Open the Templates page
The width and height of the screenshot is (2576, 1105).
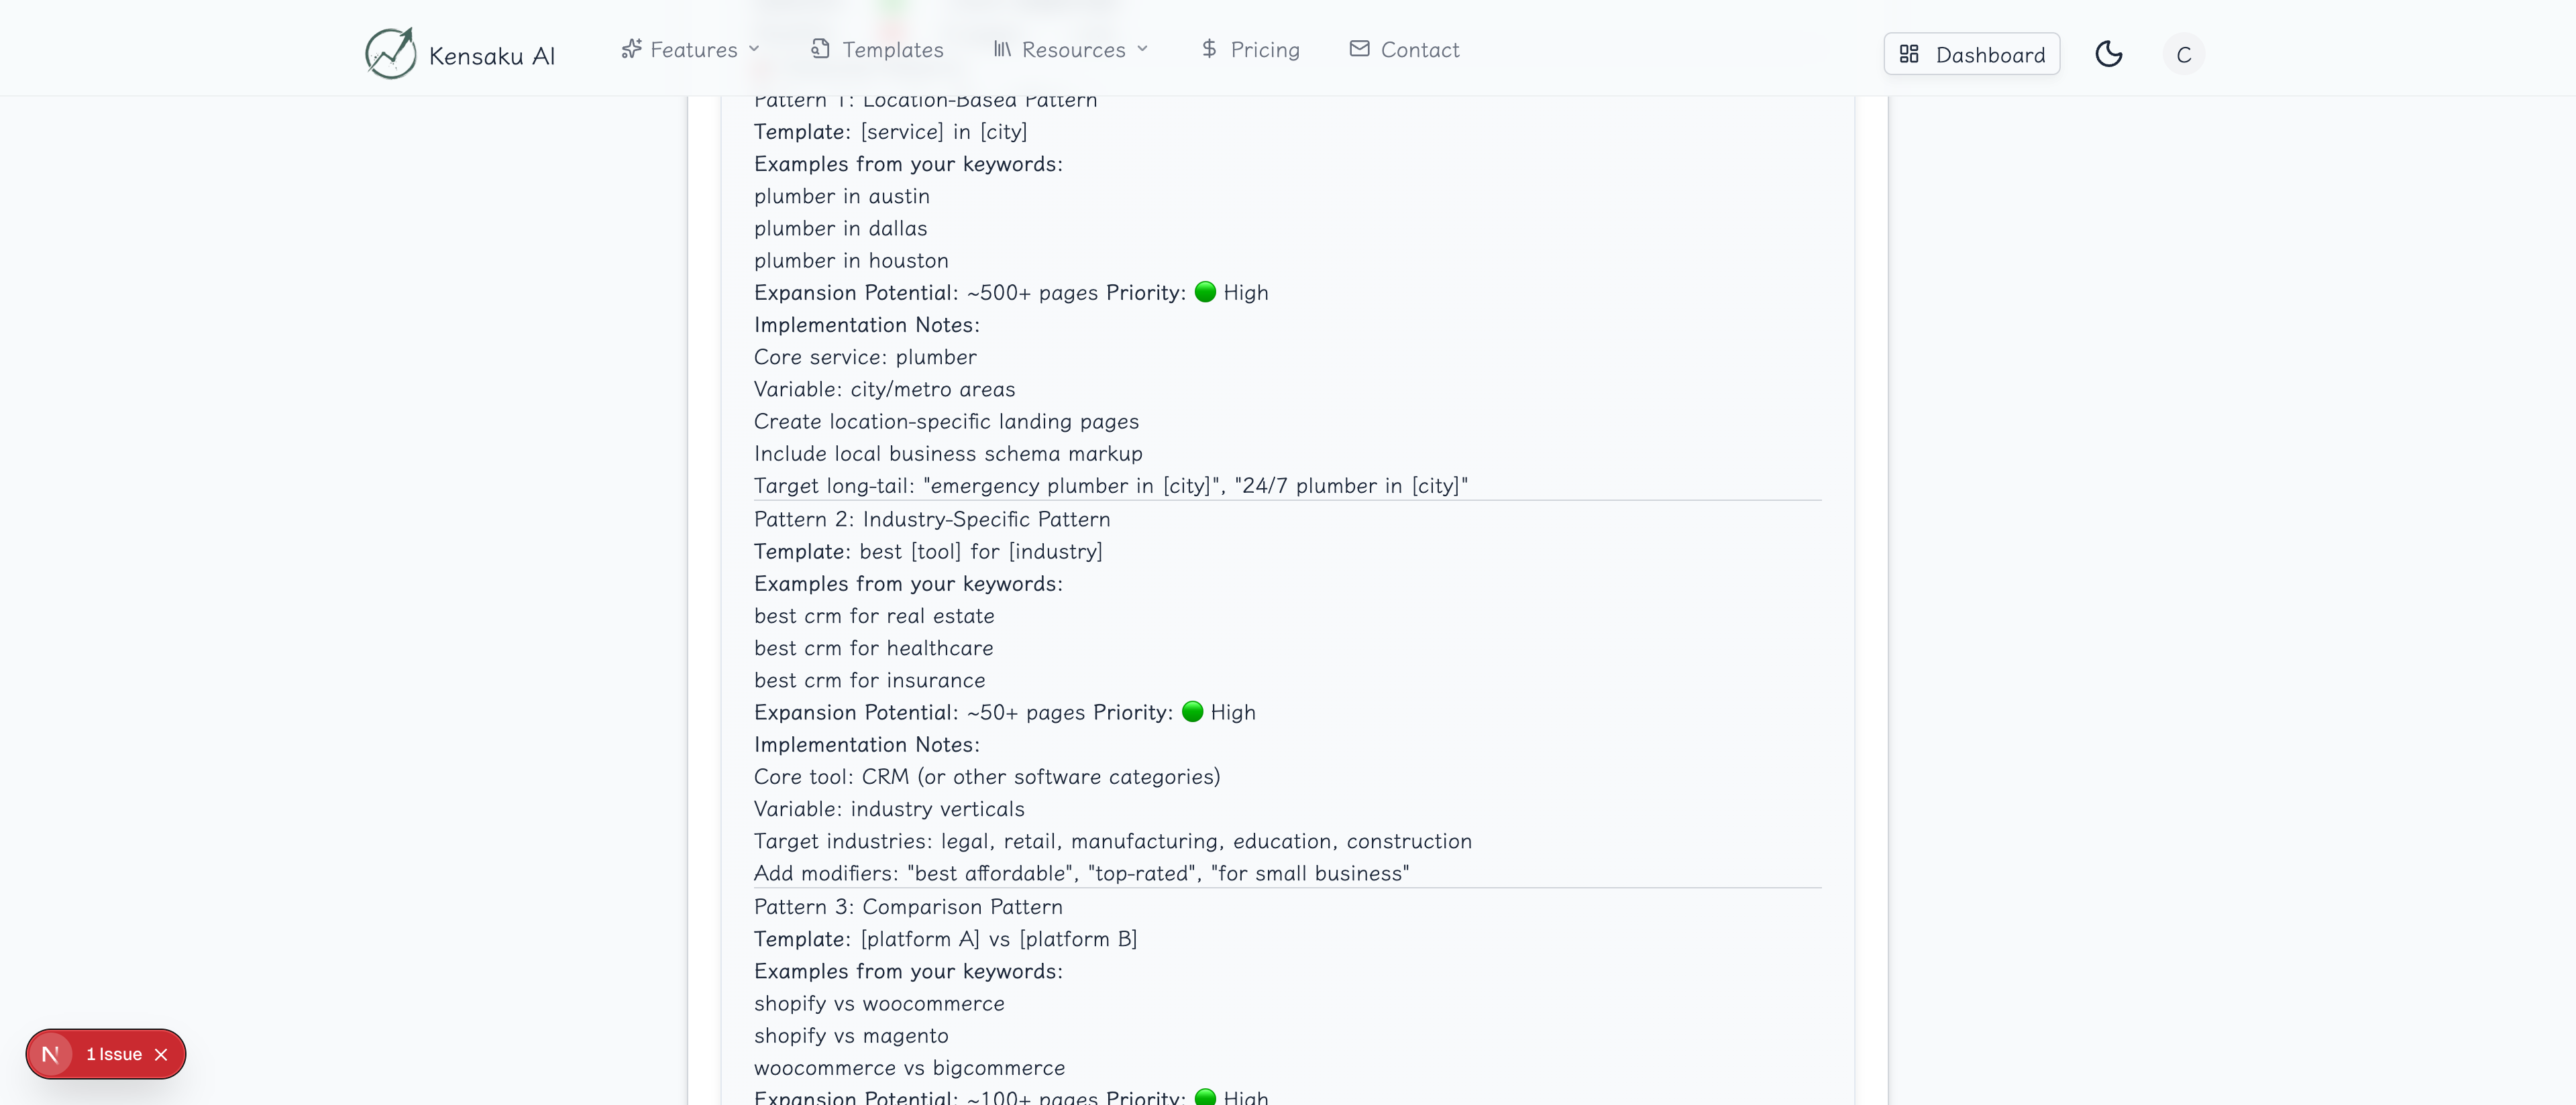(x=892, y=50)
